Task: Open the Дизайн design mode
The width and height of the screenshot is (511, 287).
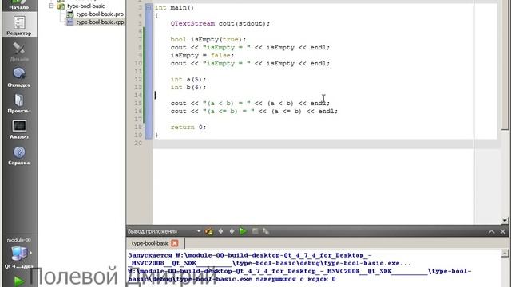Action: click(x=19, y=51)
